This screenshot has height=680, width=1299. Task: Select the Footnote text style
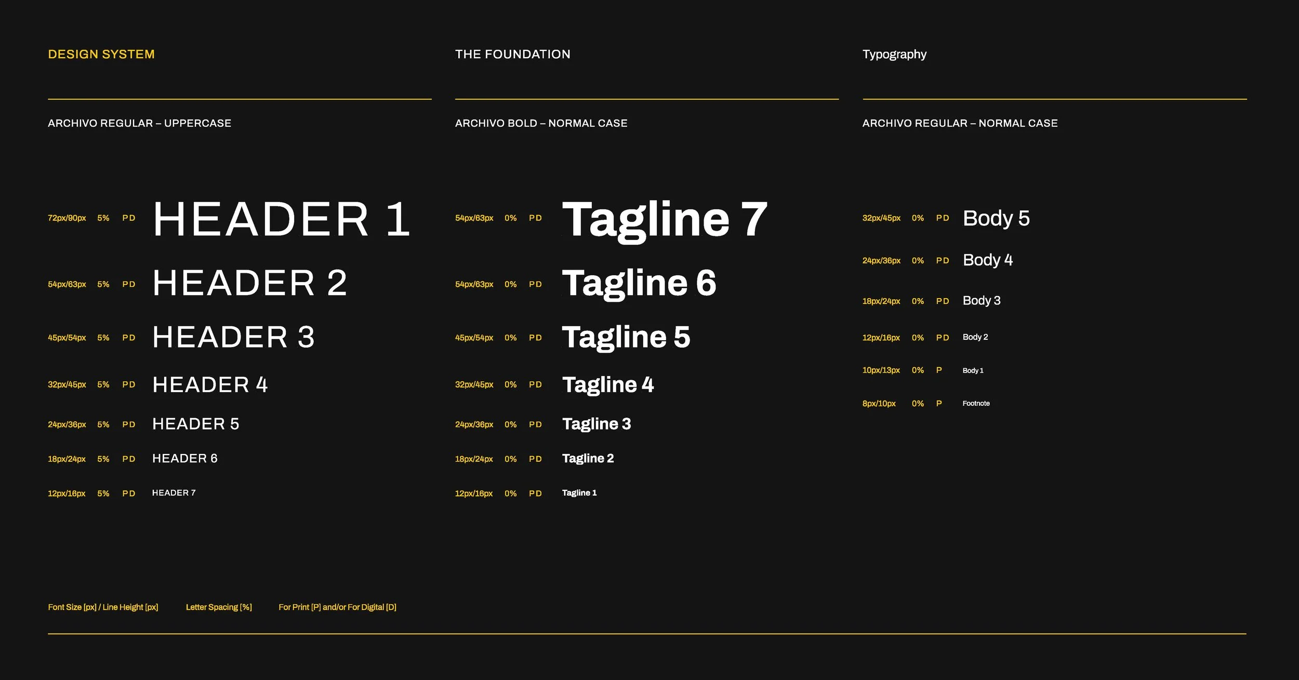point(976,403)
